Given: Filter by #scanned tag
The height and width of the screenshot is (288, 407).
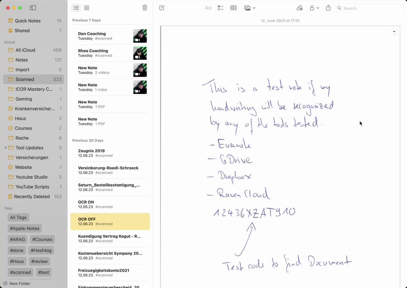Looking at the screenshot, I should 20,272.
